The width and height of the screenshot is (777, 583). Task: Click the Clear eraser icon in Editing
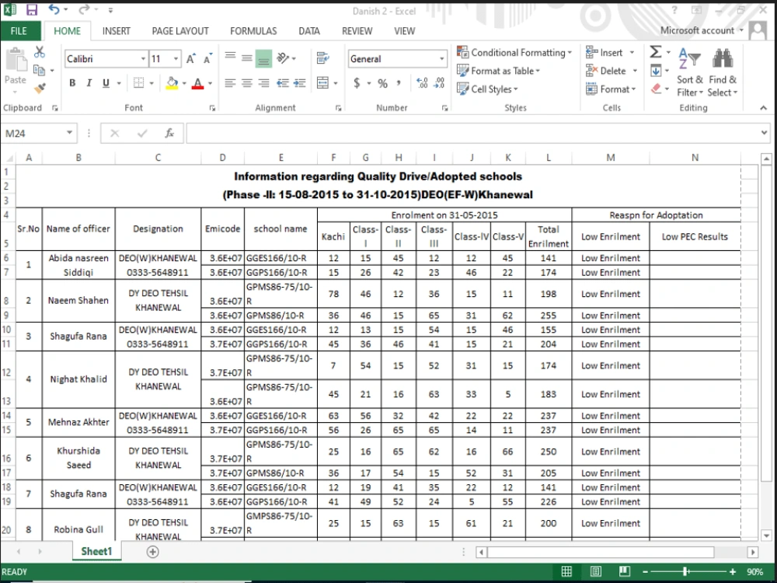(656, 89)
